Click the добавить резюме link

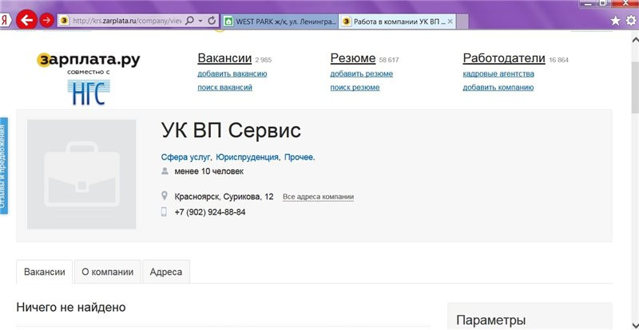(362, 74)
